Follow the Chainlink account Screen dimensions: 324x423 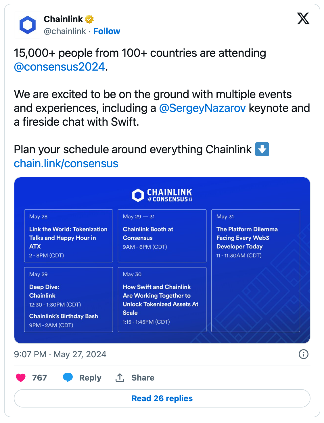tap(107, 31)
